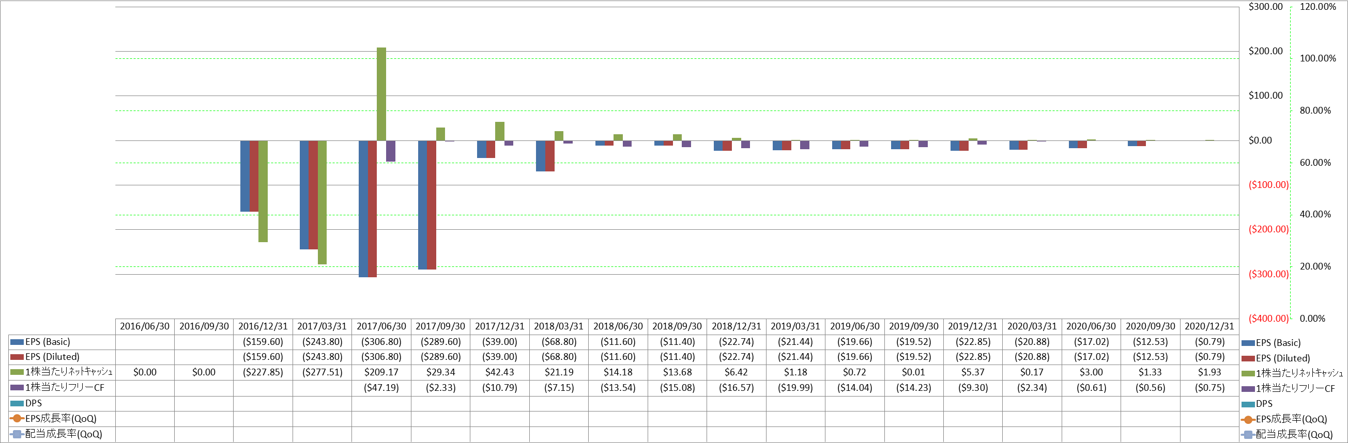Screen dimensions: 1348x443
Task: Select the 2016/12/31 column header
Action: [x=263, y=326]
